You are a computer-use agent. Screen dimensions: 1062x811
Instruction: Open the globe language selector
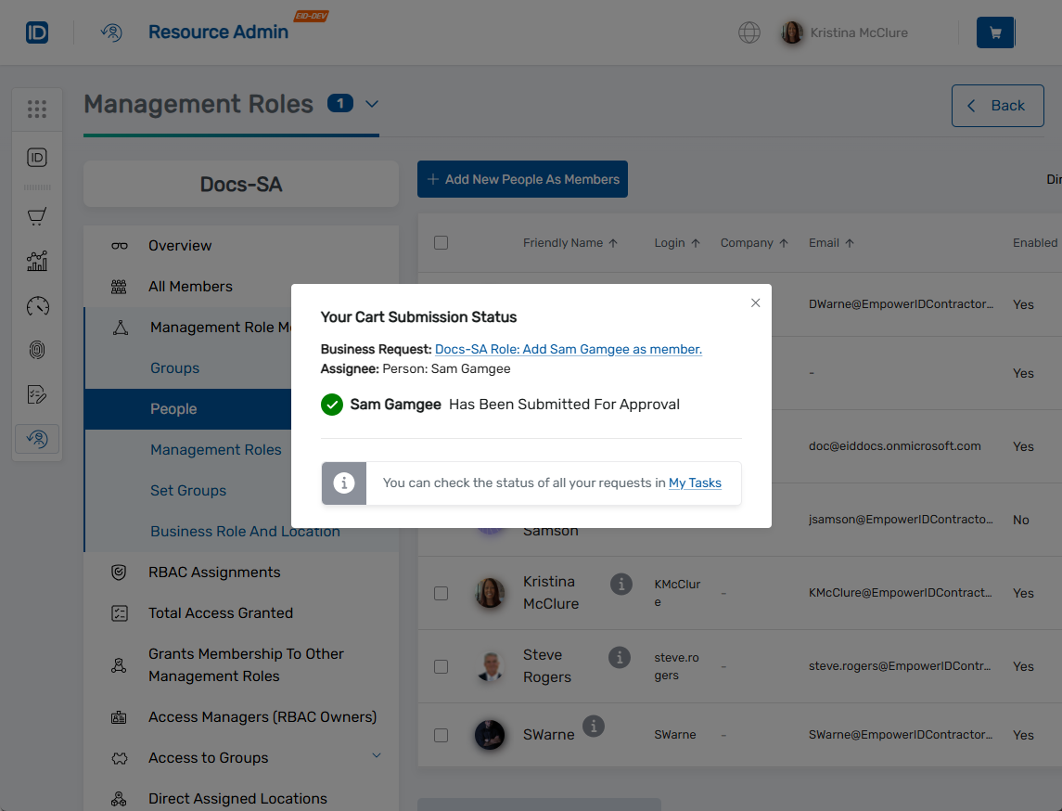(x=749, y=32)
